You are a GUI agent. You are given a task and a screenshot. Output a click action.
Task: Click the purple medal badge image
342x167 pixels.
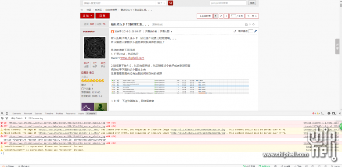88,107
